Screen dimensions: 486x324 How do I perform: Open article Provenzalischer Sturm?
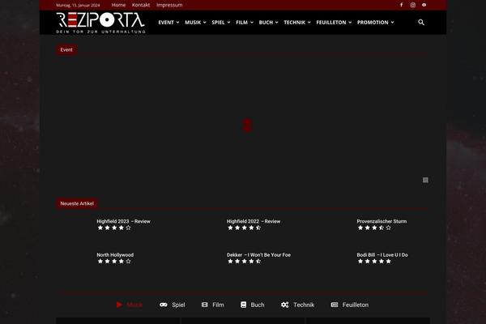point(382,221)
